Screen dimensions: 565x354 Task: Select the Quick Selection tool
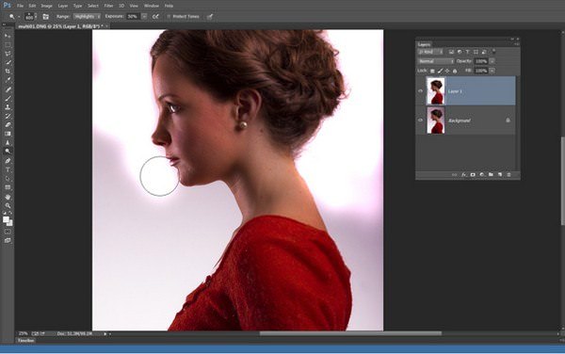8,63
